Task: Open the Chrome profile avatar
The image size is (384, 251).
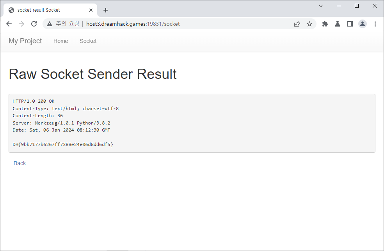Action: pyautogui.click(x=363, y=24)
